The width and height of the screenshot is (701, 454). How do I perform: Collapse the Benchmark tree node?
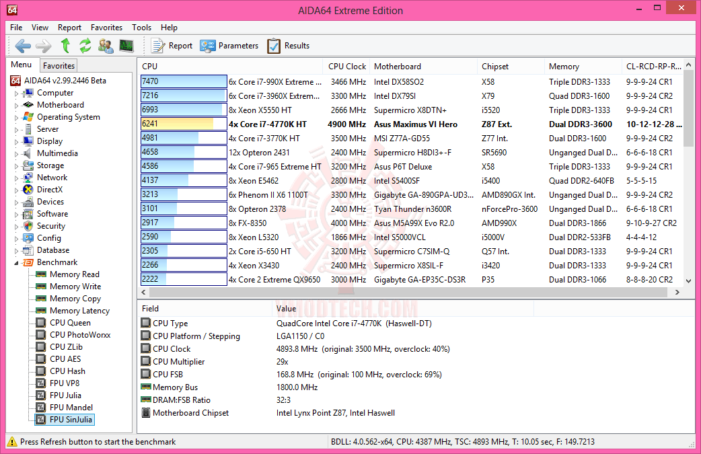point(17,263)
